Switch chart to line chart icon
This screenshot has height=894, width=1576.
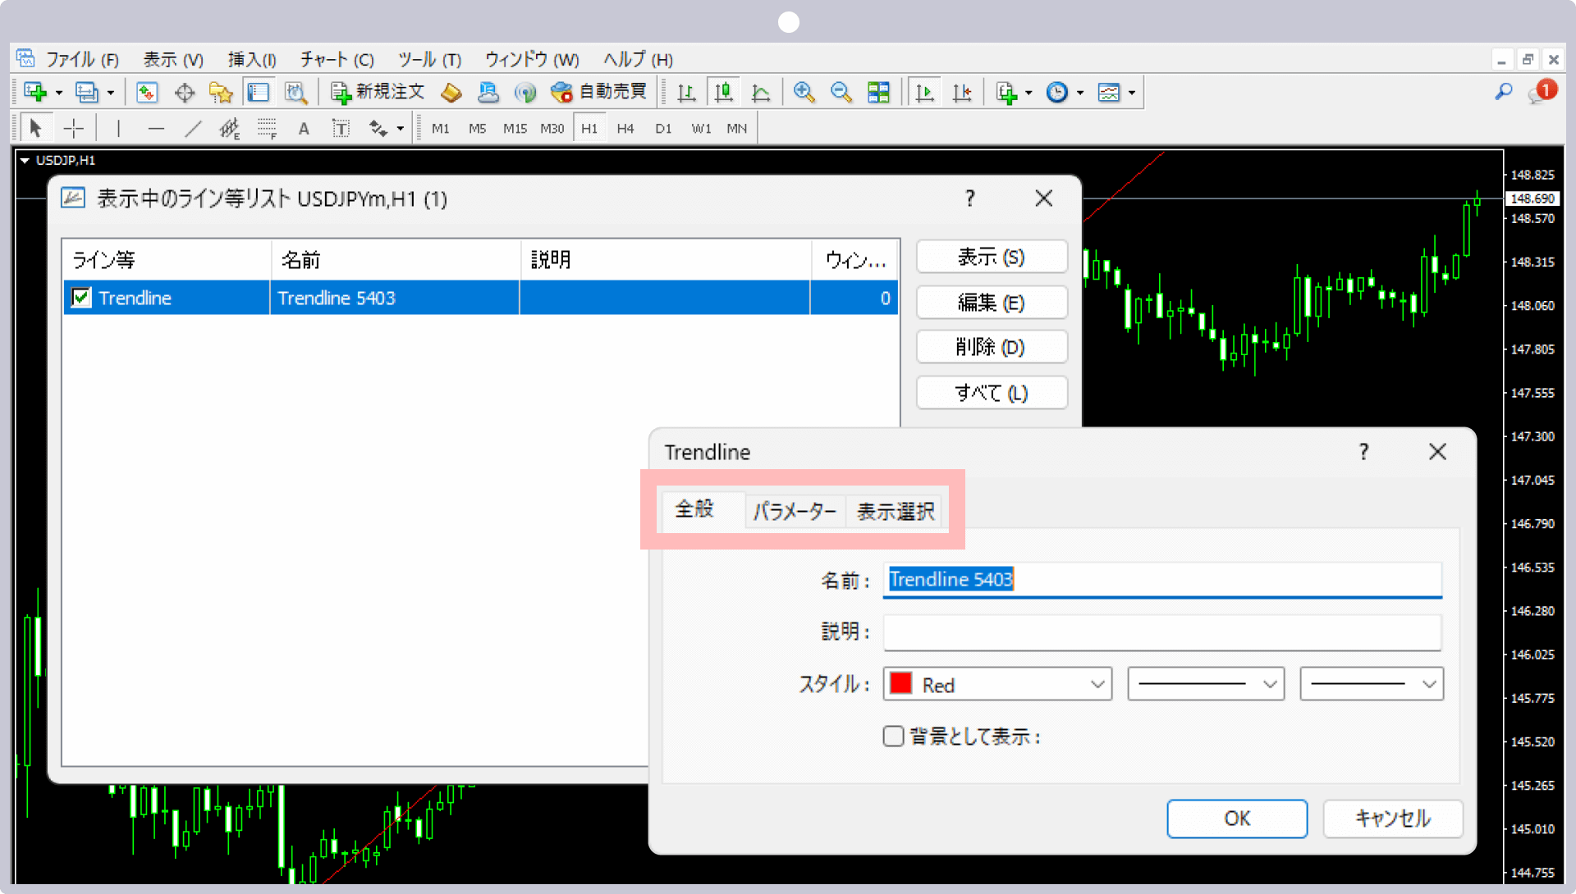tap(761, 93)
